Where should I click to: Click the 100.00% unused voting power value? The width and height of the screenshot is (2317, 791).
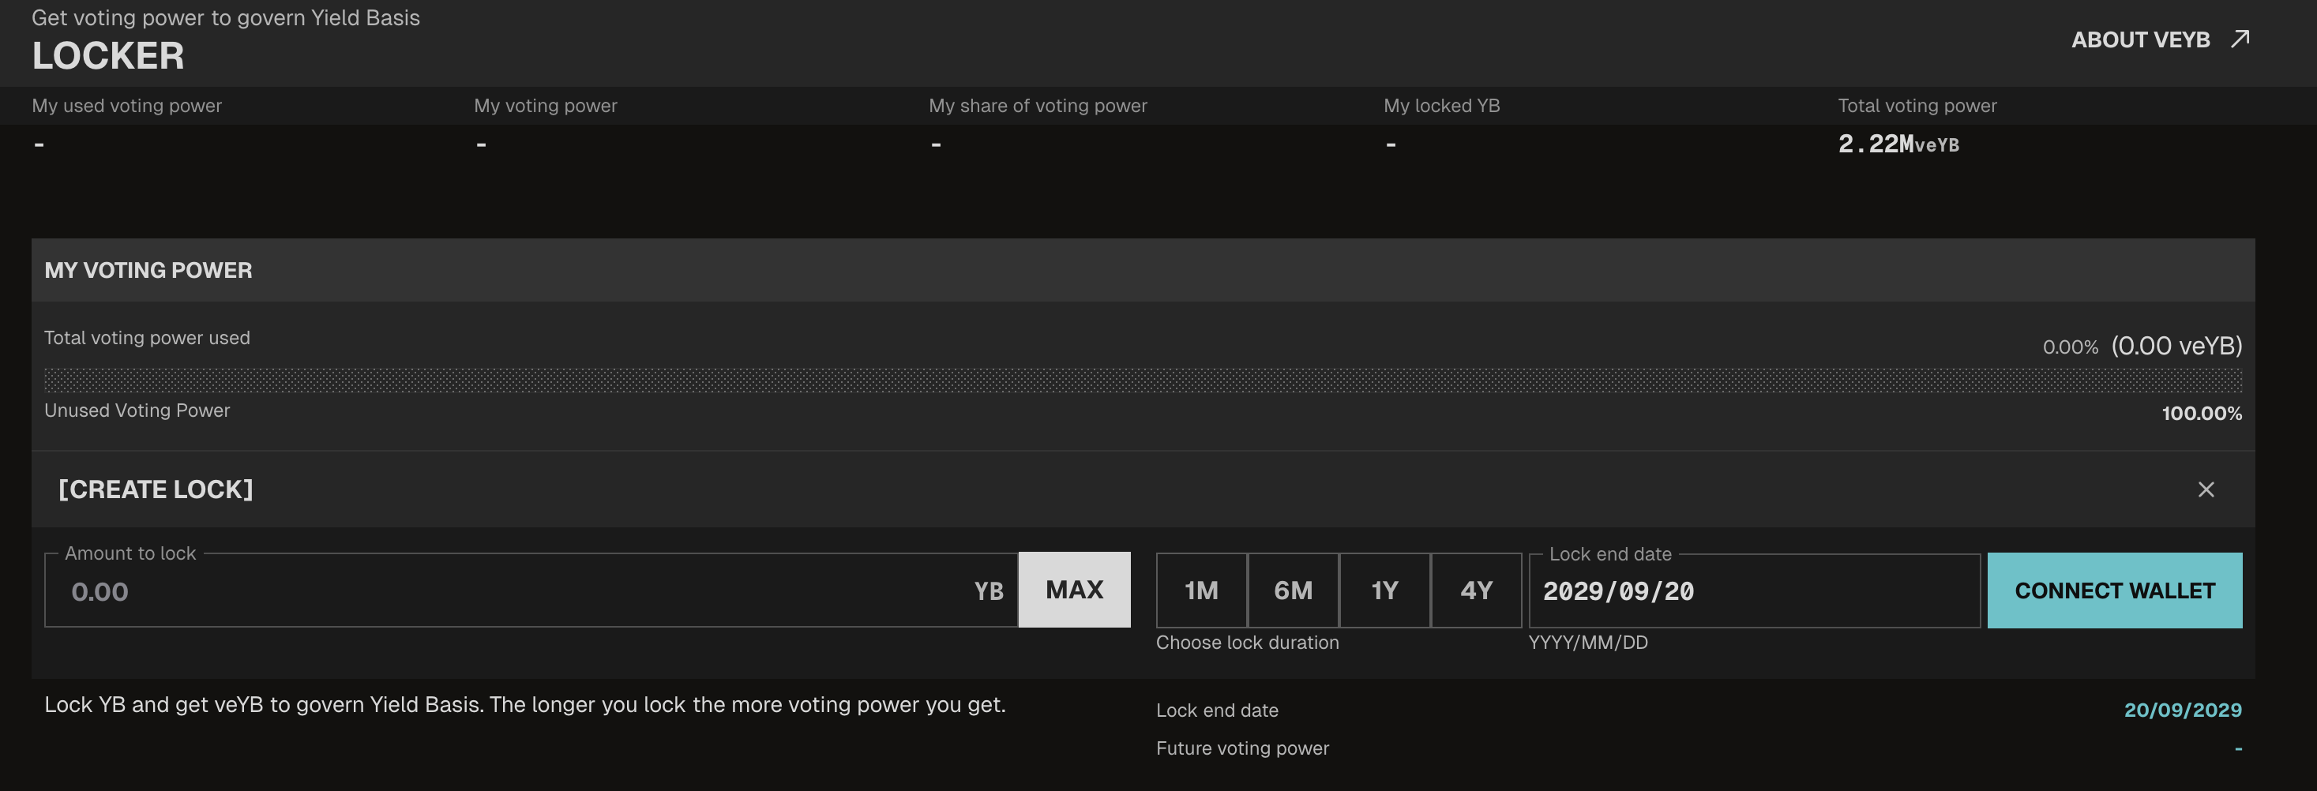pos(2201,414)
